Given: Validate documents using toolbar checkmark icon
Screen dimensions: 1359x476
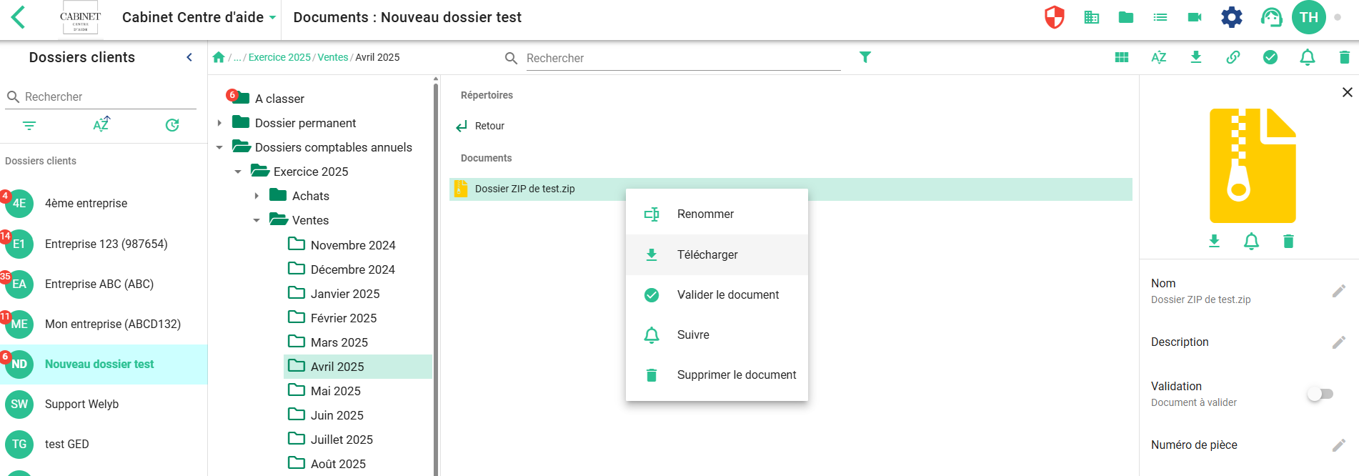Looking at the screenshot, I should tap(1270, 57).
